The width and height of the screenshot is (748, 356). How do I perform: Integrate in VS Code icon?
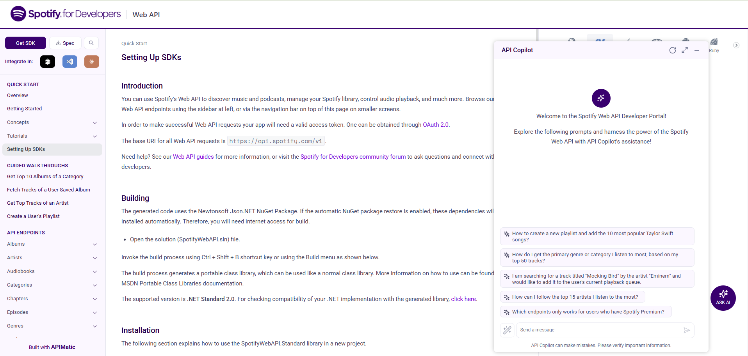tap(70, 62)
